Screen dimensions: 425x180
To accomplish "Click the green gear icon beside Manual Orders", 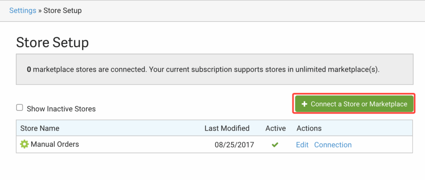I will point(24,144).
